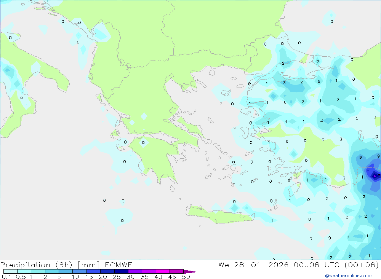Click the 0.1–0.5 mm legend color swatch

tap(10, 271)
